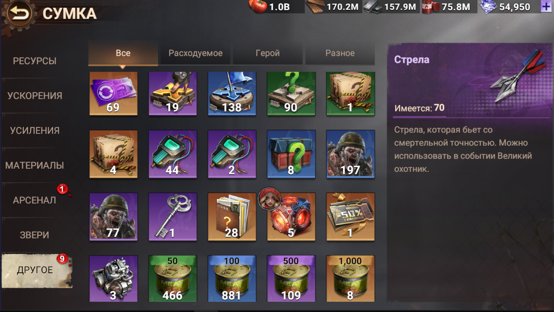
Task: Select the 50% discount ticket item
Action: coord(351,217)
